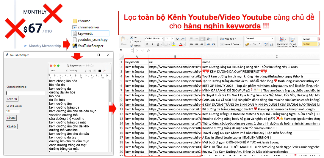Screen dimensions: 324x158
Task: Select the chrome folder
Action: [x=82, y=21]
